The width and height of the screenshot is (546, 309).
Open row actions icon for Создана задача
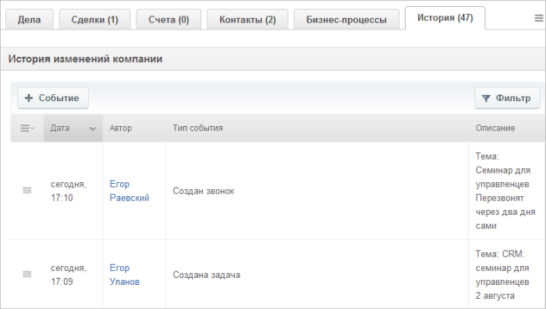click(27, 274)
